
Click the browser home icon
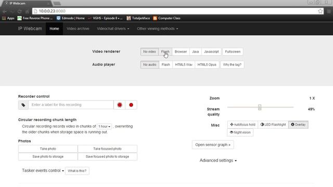27,11
